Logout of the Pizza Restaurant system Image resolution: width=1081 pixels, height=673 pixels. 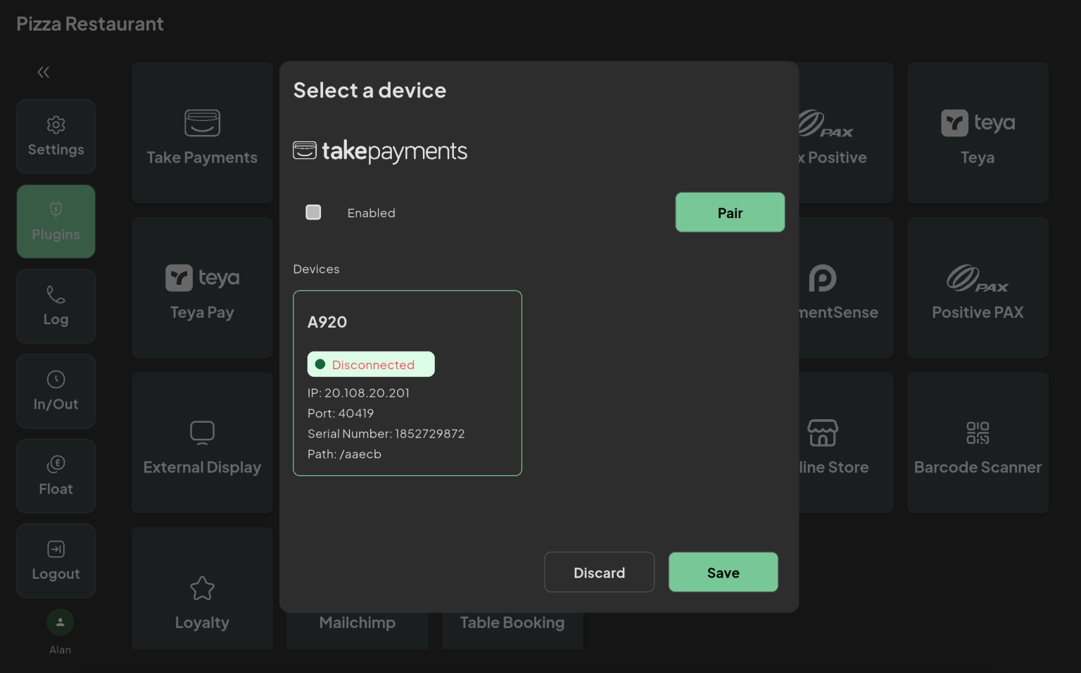coord(56,560)
